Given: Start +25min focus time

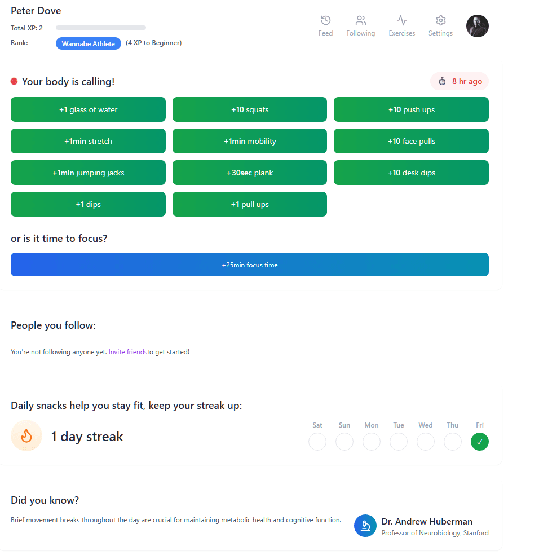Looking at the screenshot, I should pyautogui.click(x=249, y=265).
